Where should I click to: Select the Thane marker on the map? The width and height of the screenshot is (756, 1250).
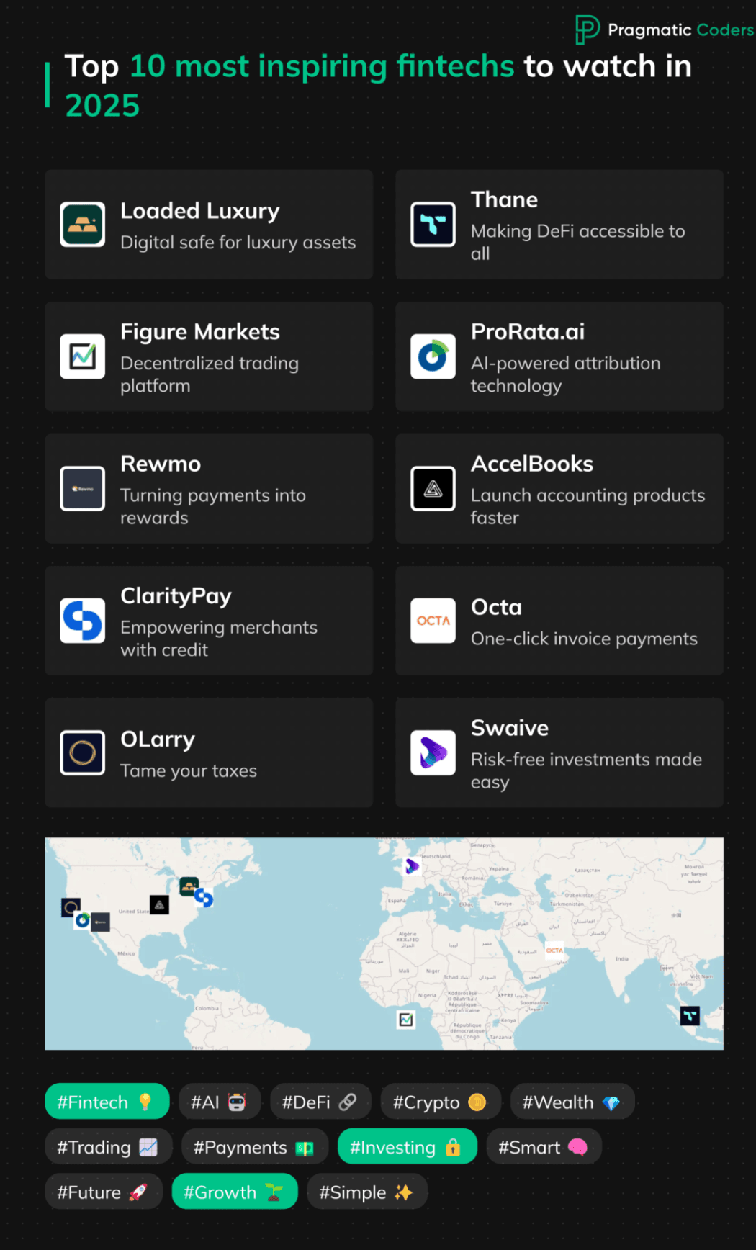tap(690, 1016)
